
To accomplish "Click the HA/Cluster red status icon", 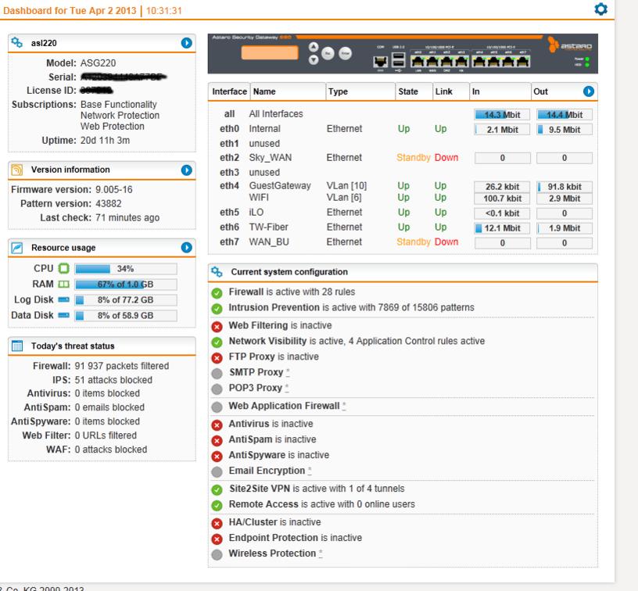I will point(217,523).
